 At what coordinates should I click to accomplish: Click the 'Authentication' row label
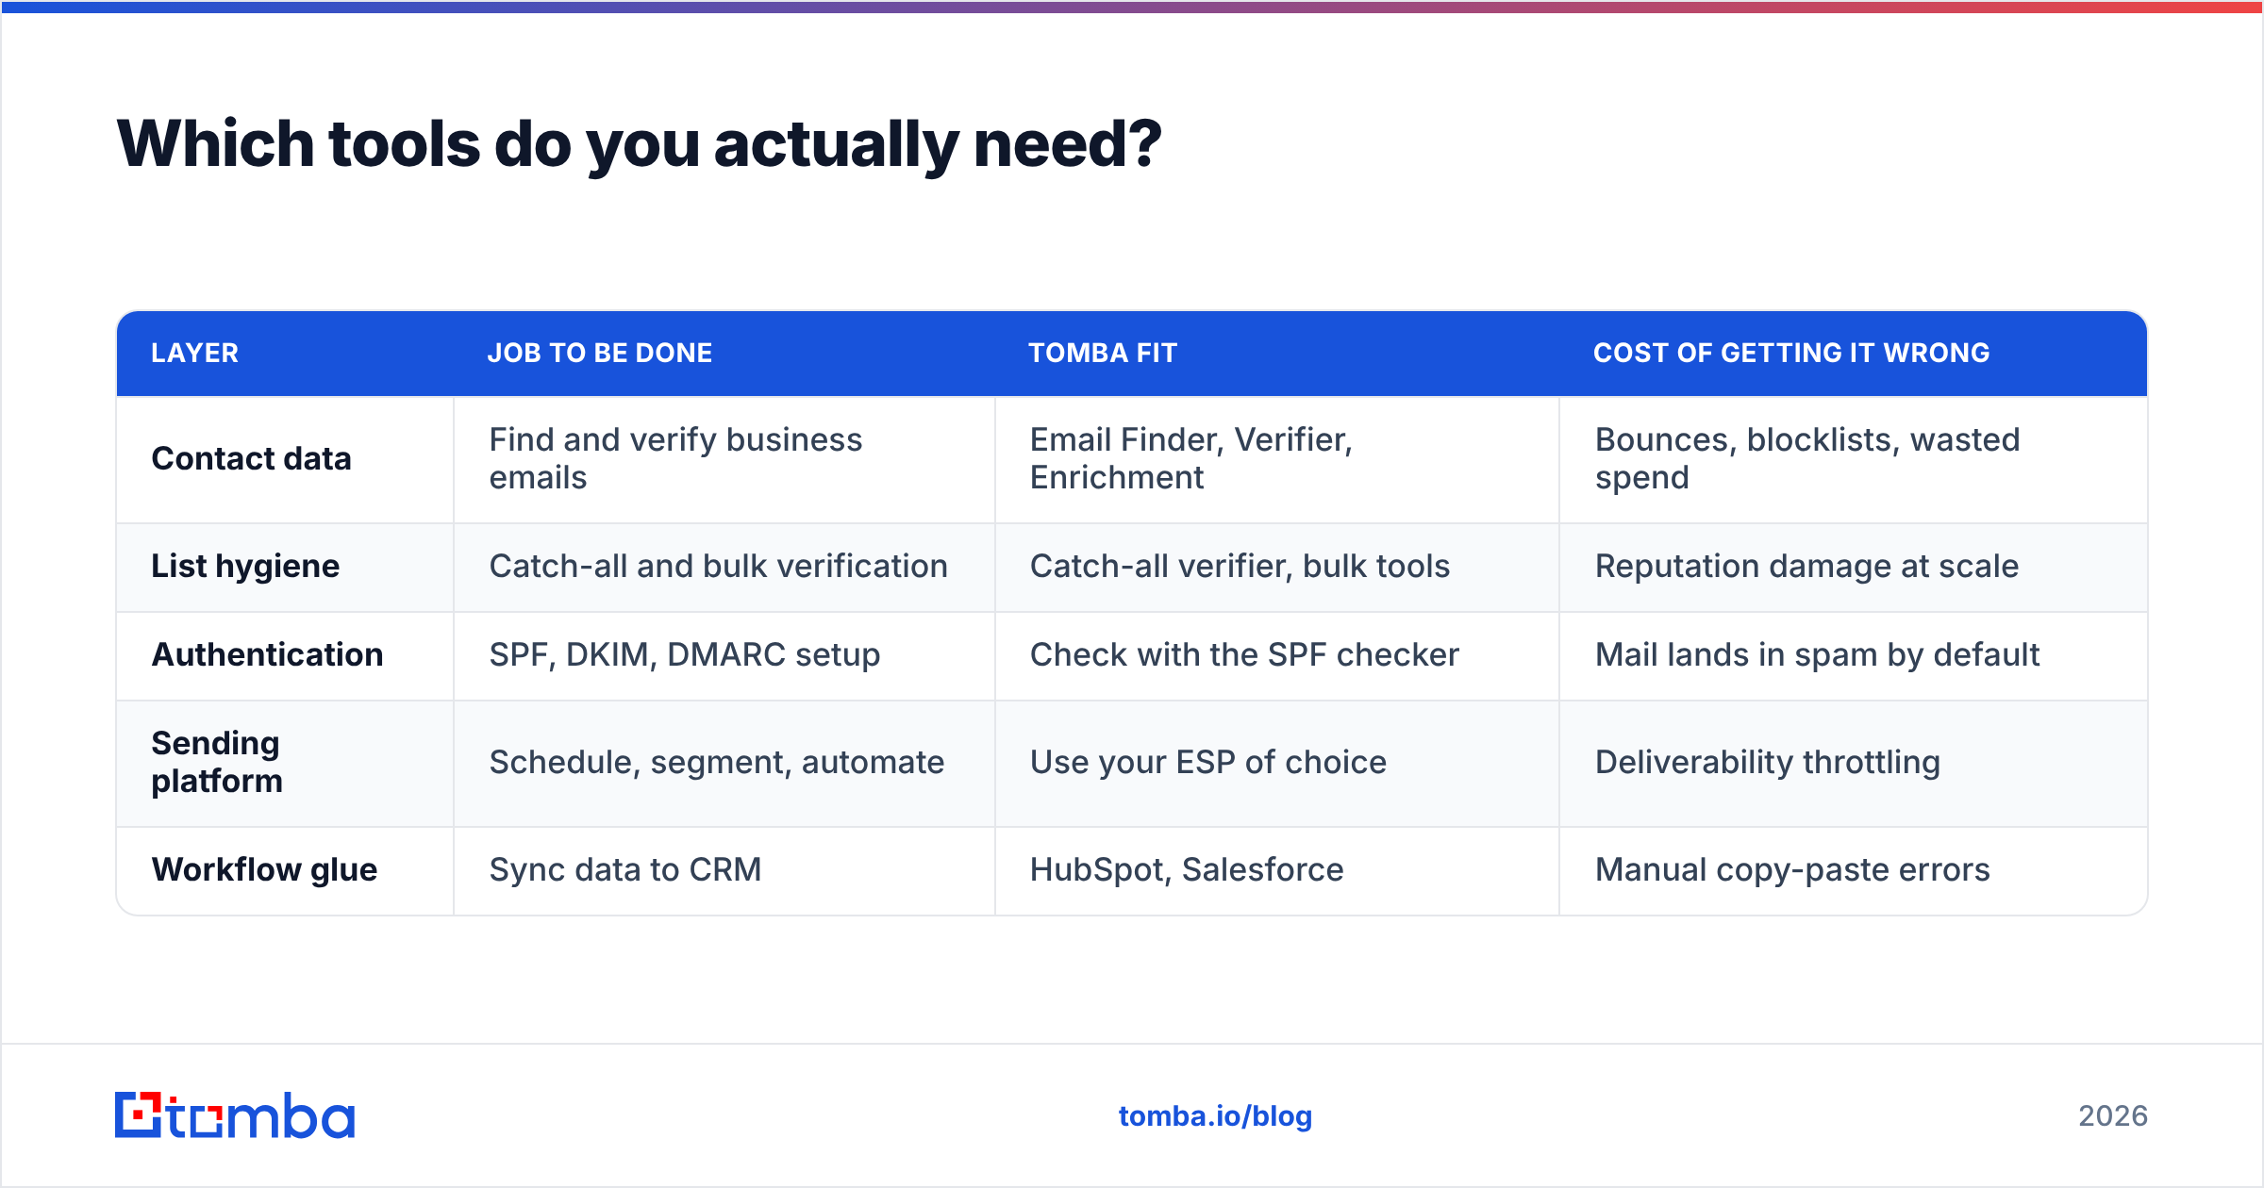tap(267, 655)
